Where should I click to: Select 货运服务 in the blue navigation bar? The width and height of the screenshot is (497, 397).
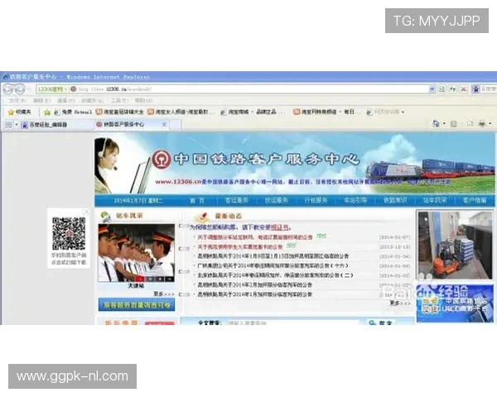[x=276, y=200]
